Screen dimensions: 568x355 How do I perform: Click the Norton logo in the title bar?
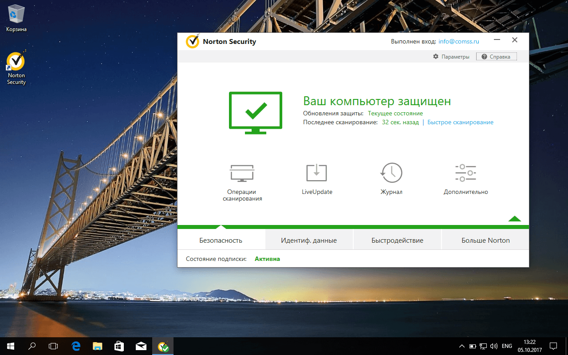(192, 41)
